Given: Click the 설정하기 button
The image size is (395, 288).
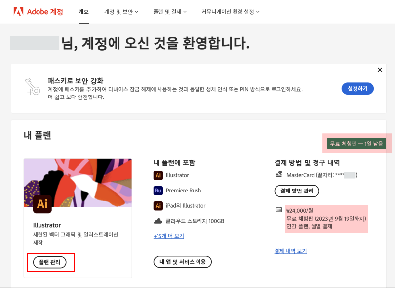Looking at the screenshot, I should coord(357,89).
